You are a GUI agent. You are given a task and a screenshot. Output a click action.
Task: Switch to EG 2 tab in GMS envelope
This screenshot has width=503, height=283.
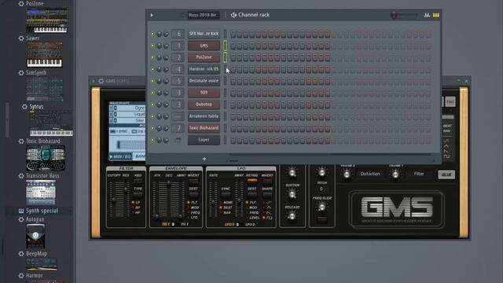[x=185, y=224]
